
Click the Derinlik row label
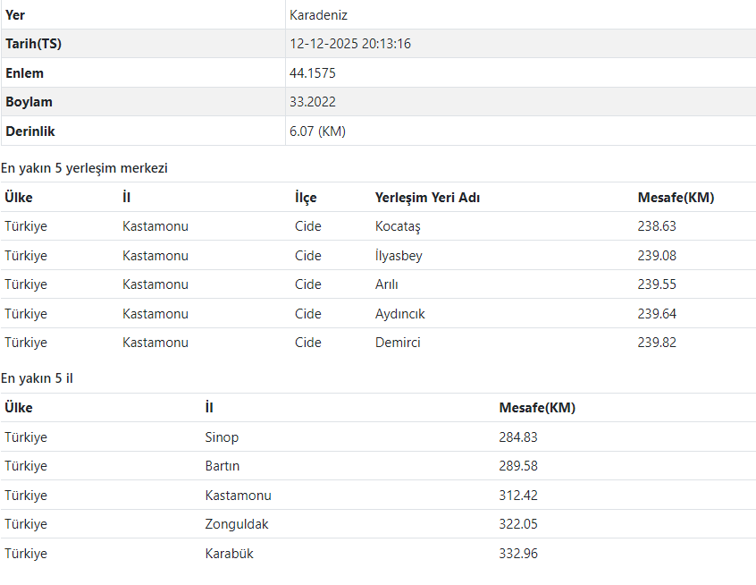30,131
